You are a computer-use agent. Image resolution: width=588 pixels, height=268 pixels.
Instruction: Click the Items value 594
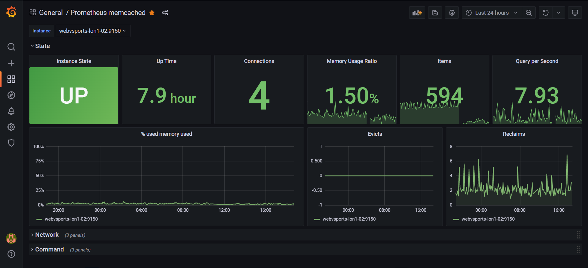pos(444,96)
